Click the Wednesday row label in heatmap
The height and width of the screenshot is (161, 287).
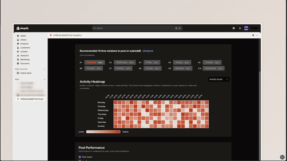(103, 110)
